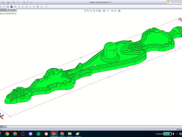Viewport: 182px width, 137px height.
Task: Toggle Hide/Show Items glasses icon
Action: (108, 11)
